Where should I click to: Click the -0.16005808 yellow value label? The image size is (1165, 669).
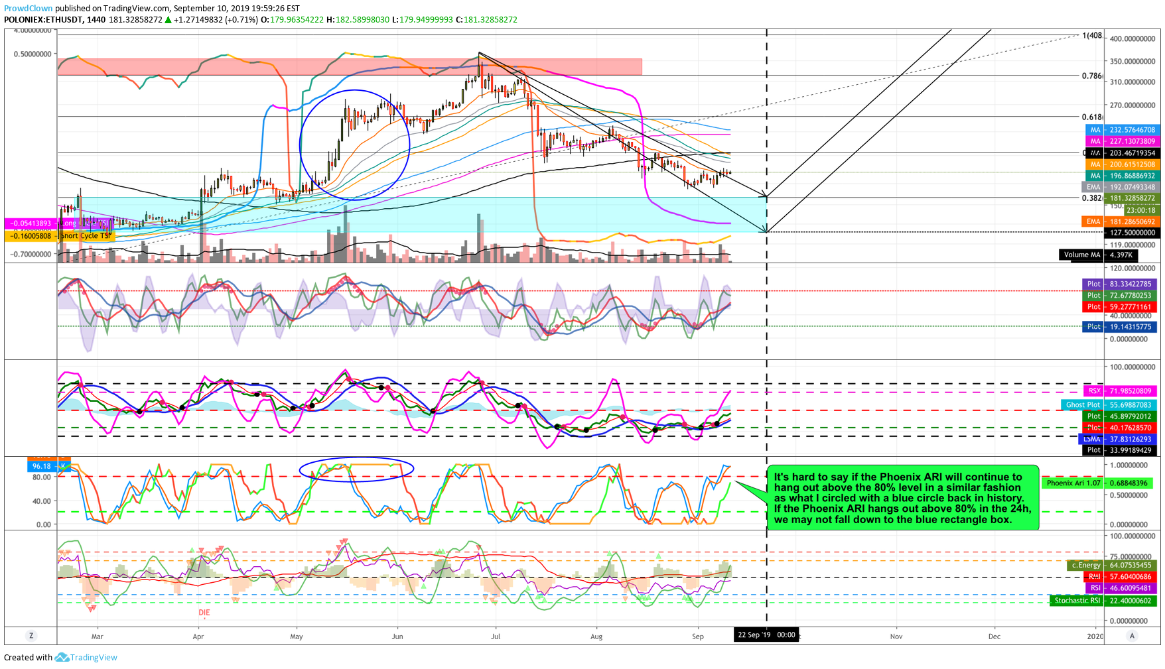click(x=31, y=235)
